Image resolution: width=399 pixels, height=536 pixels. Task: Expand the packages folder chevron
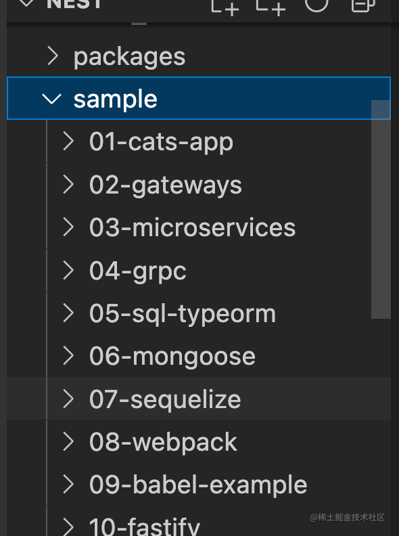(x=53, y=55)
